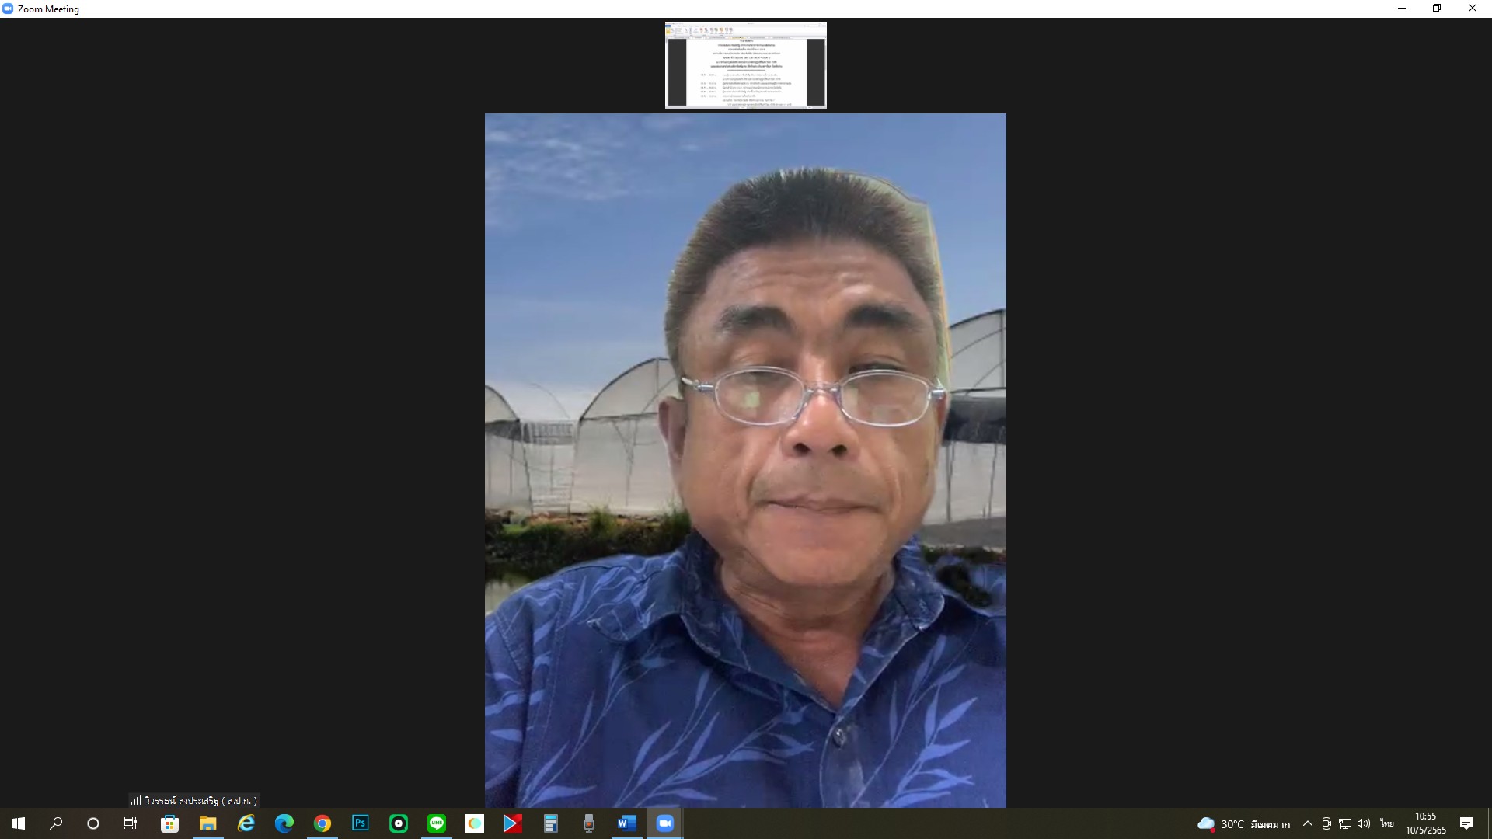Launch Cortana from the taskbar circle

[x=93, y=823]
